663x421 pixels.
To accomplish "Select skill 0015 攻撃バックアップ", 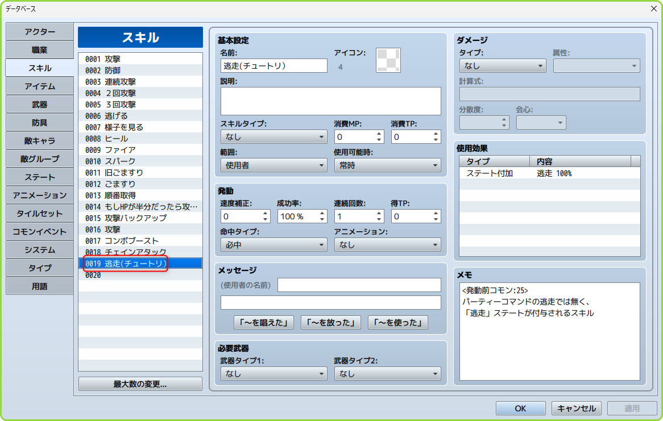I will click(140, 218).
